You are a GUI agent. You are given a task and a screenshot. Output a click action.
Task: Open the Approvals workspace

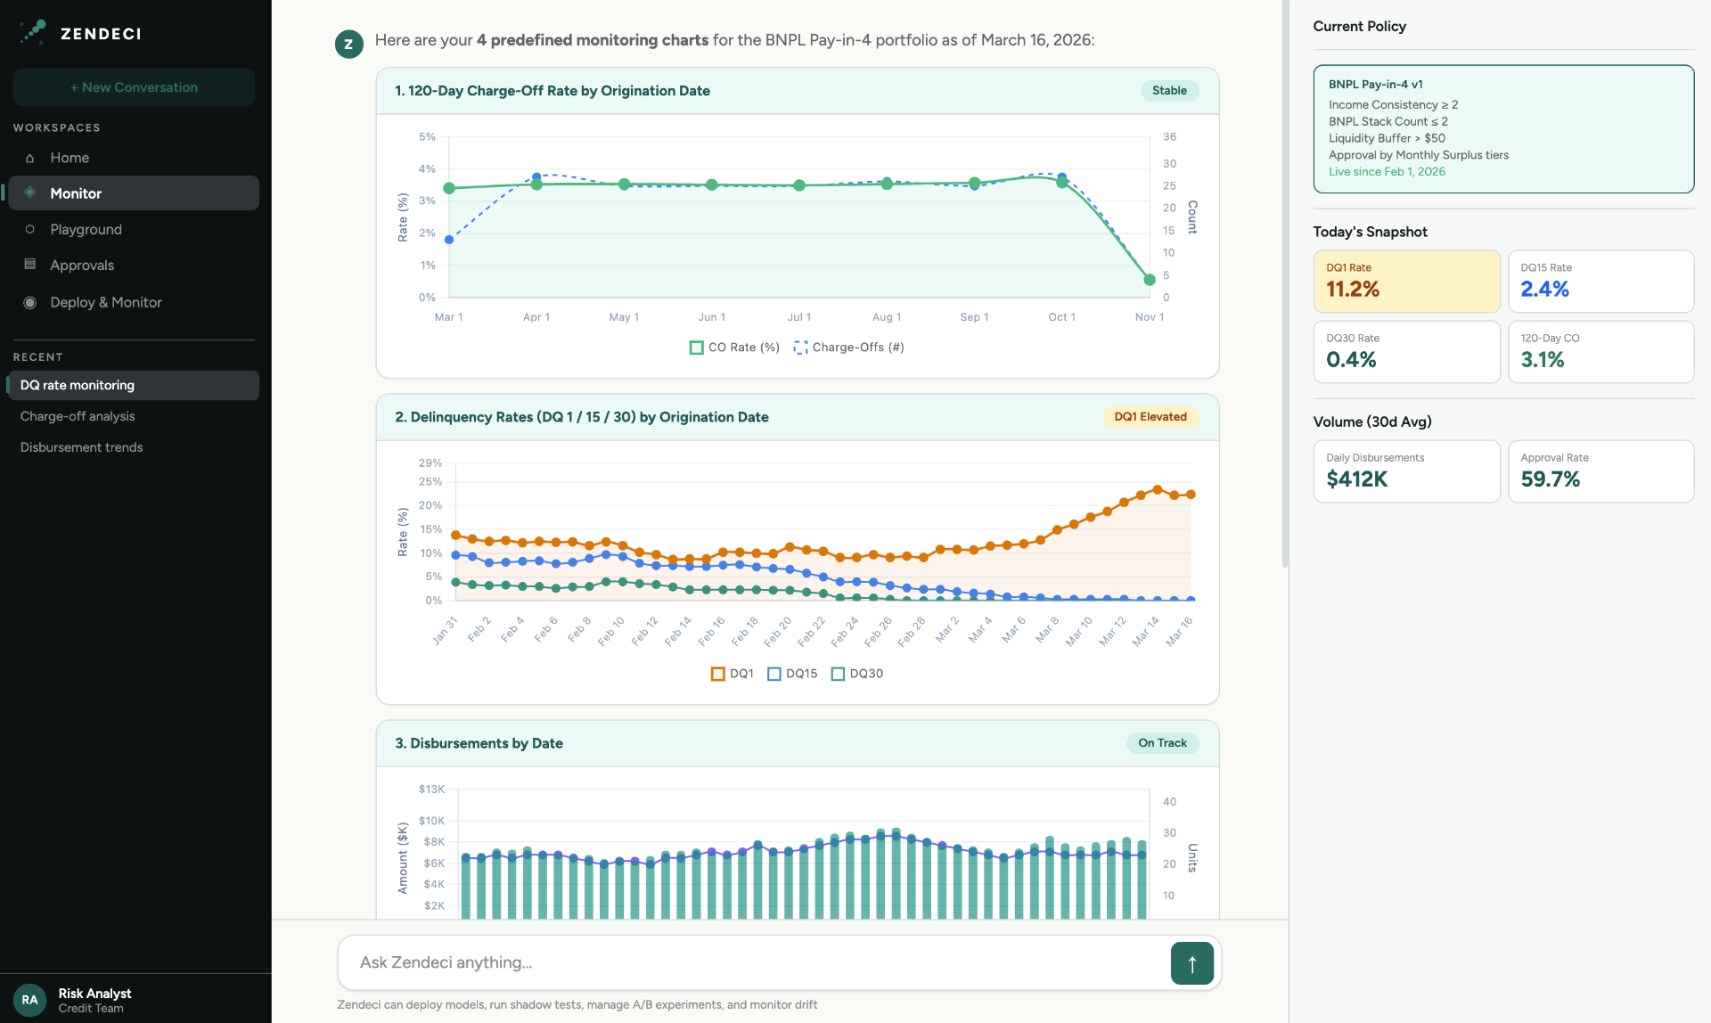(134, 265)
